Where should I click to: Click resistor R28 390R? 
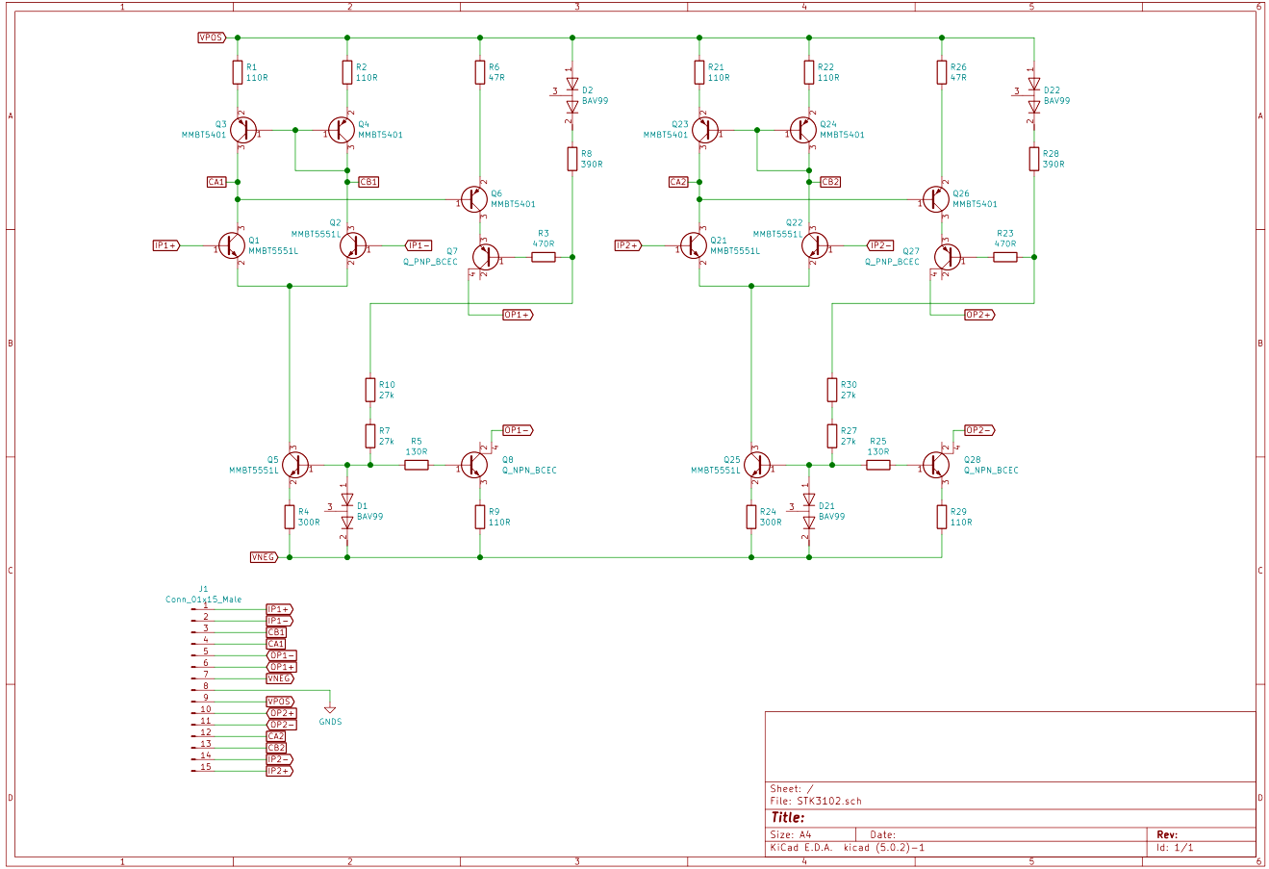1034,159
